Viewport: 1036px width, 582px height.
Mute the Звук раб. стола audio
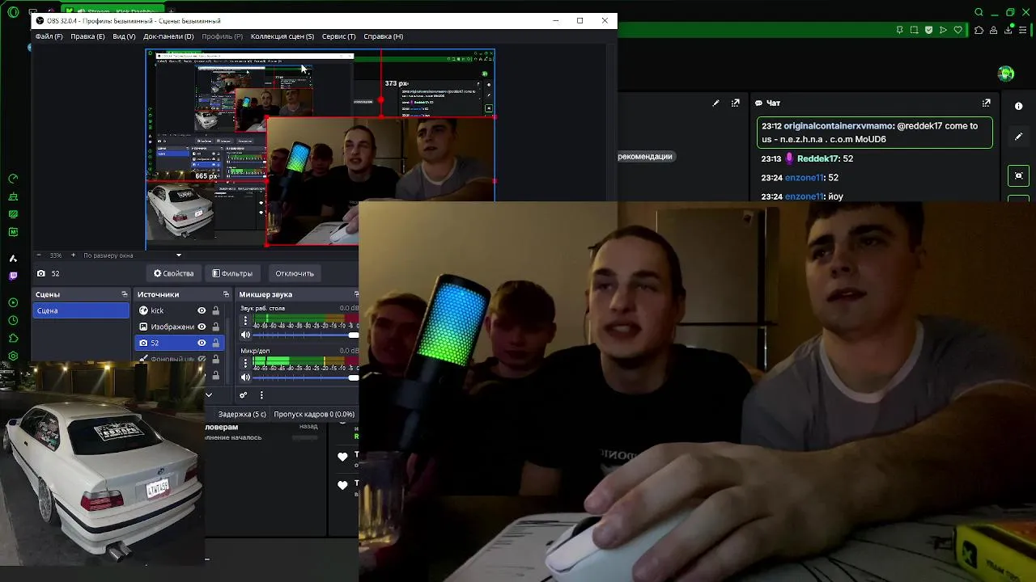point(245,335)
